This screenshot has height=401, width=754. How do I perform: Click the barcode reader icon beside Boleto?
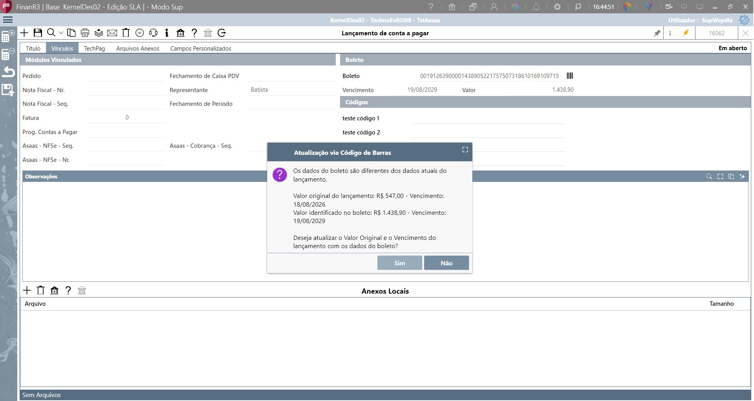click(570, 76)
